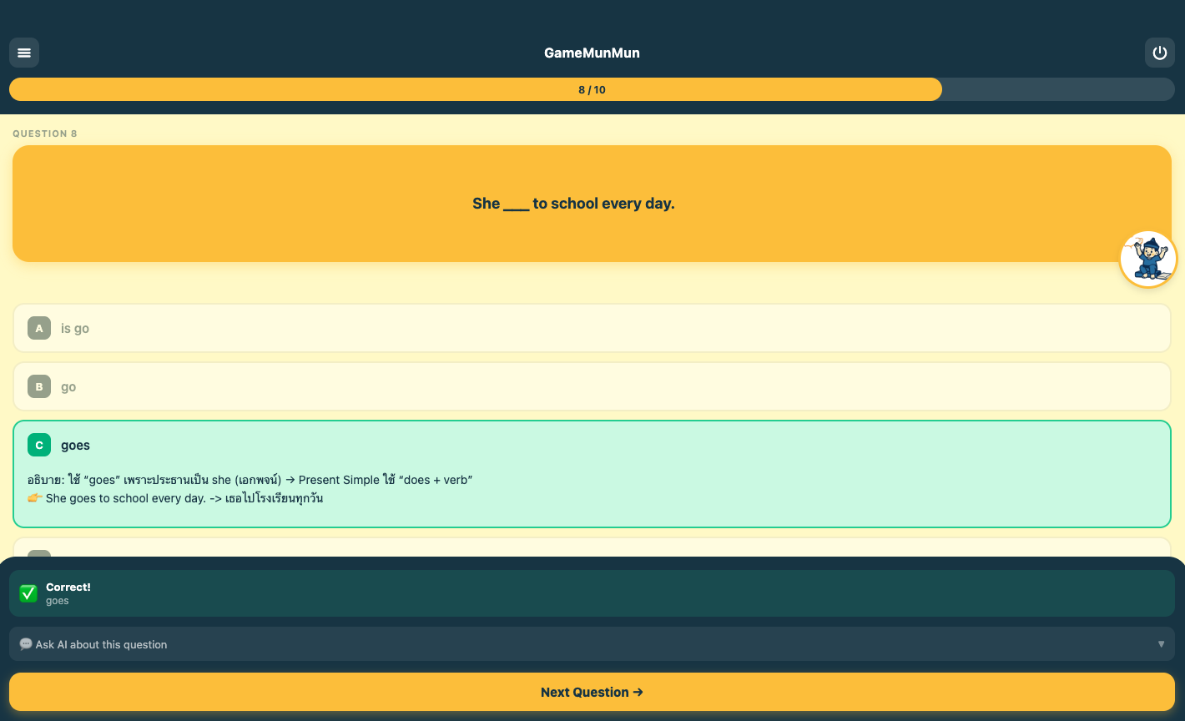The image size is (1185, 721).
Task: Click the Ask AI dropdown arrow
Action: click(1162, 644)
